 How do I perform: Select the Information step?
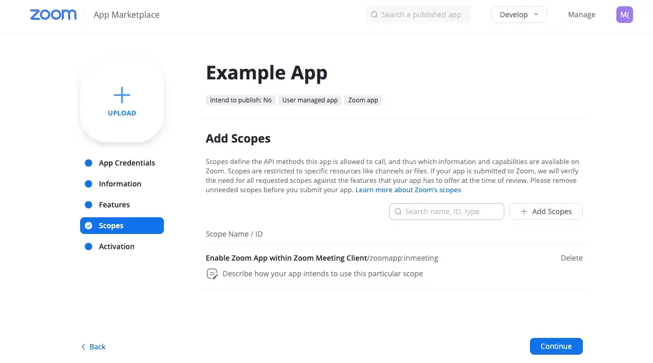[x=119, y=183]
